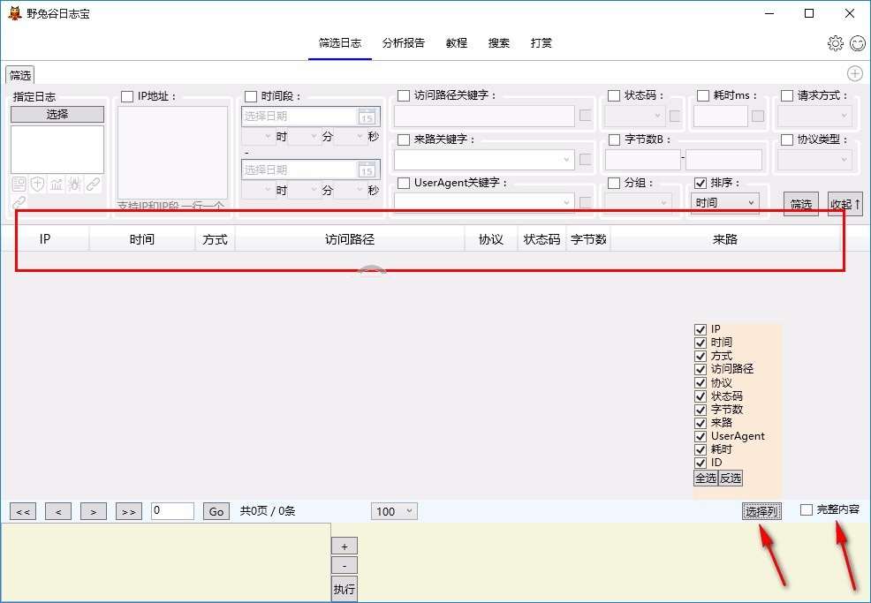Uncheck UserAgent in the column list

[701, 436]
